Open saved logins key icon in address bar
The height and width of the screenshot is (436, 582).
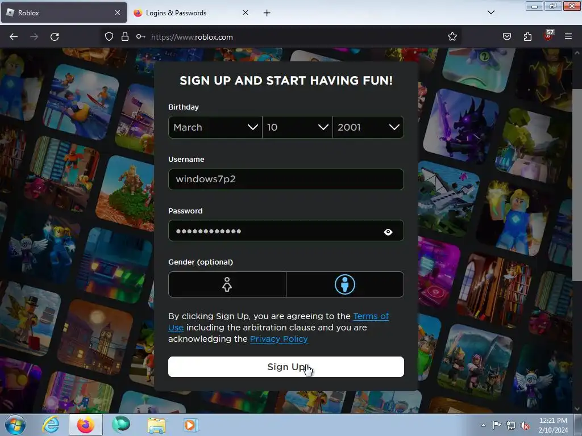141,36
